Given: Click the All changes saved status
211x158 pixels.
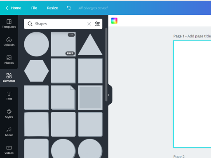Looking at the screenshot, I should pyautogui.click(x=93, y=8).
